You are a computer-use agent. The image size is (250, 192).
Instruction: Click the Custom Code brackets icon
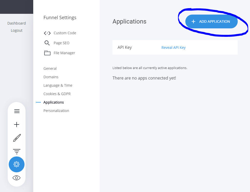tap(47, 33)
